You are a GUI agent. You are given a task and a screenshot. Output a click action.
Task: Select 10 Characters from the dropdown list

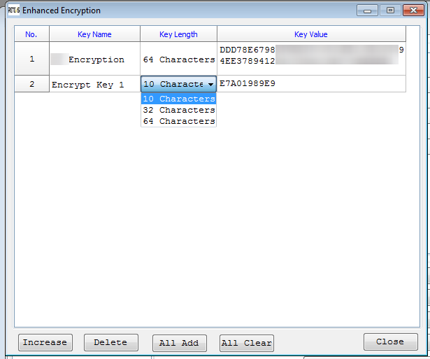[178, 99]
